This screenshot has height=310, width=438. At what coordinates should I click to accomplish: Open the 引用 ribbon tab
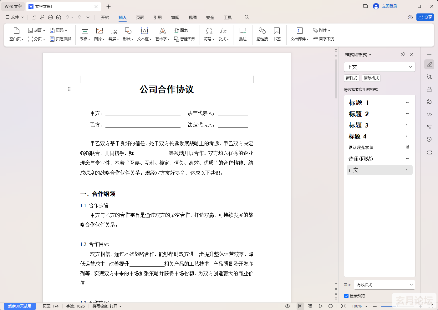[158, 17]
